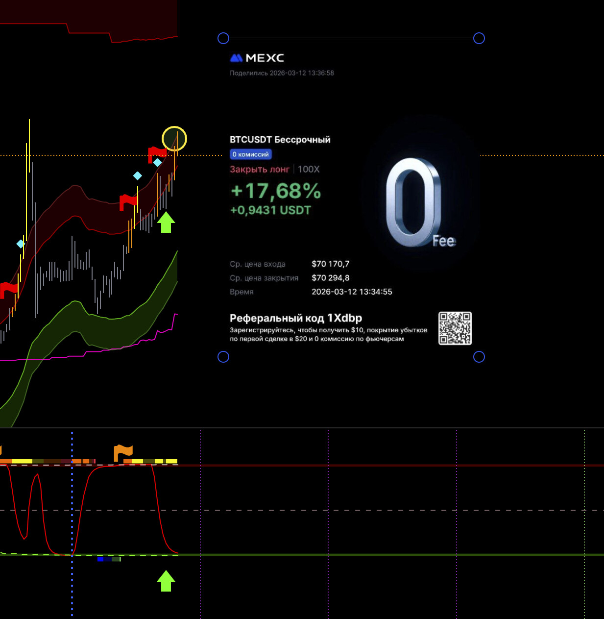Grab the top-left image selection handle
604x619 pixels.
[223, 38]
